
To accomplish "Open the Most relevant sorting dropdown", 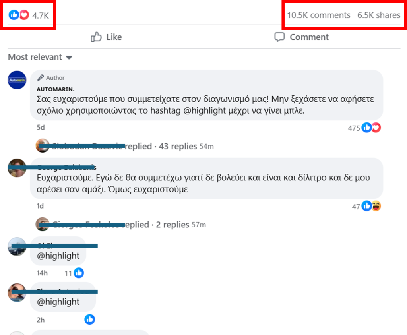I will (x=40, y=57).
